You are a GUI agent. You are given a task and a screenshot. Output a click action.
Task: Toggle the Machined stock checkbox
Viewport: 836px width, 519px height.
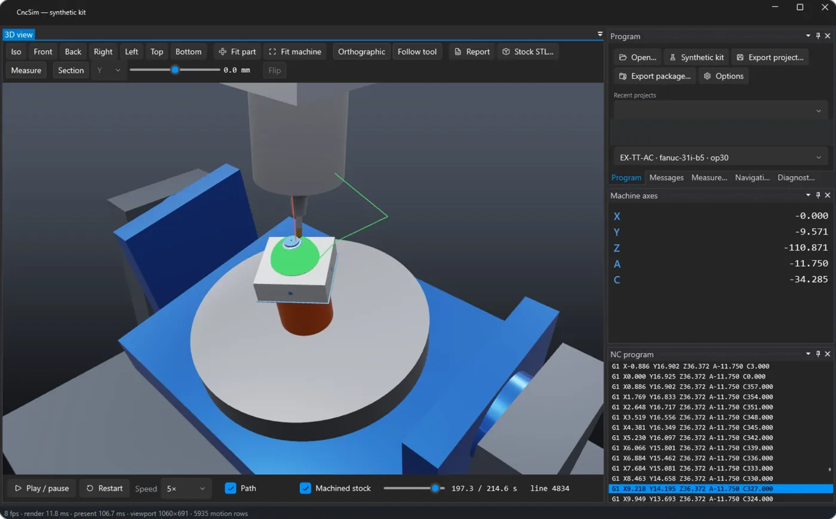click(305, 488)
